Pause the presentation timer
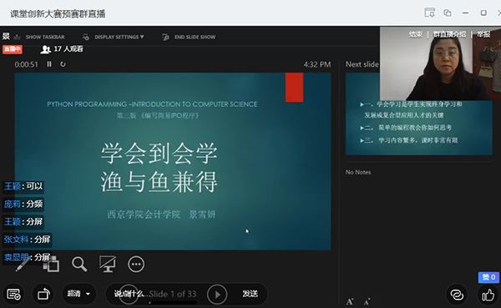The image size is (501, 308). (49, 64)
